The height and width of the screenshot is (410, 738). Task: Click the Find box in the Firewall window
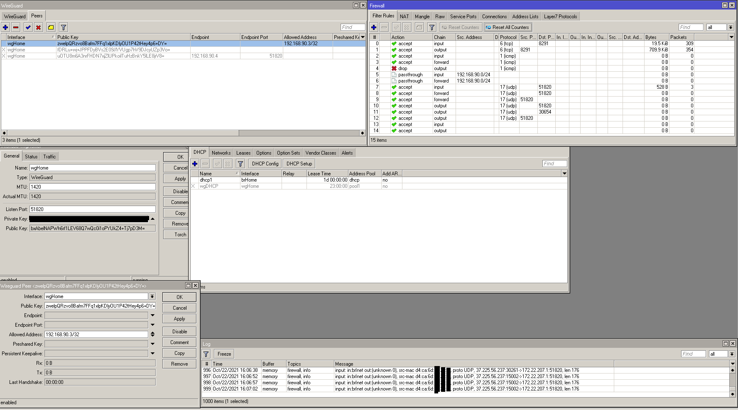tap(691, 27)
